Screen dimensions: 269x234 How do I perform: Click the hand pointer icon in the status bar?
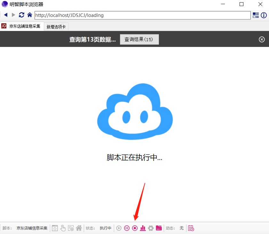pos(63,228)
